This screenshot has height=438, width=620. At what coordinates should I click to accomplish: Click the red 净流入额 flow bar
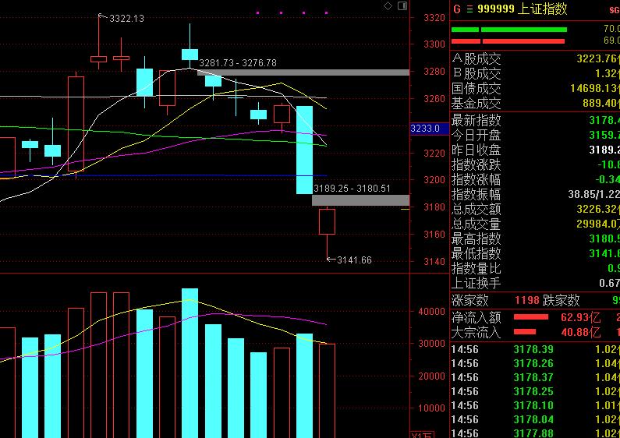[x=531, y=317]
